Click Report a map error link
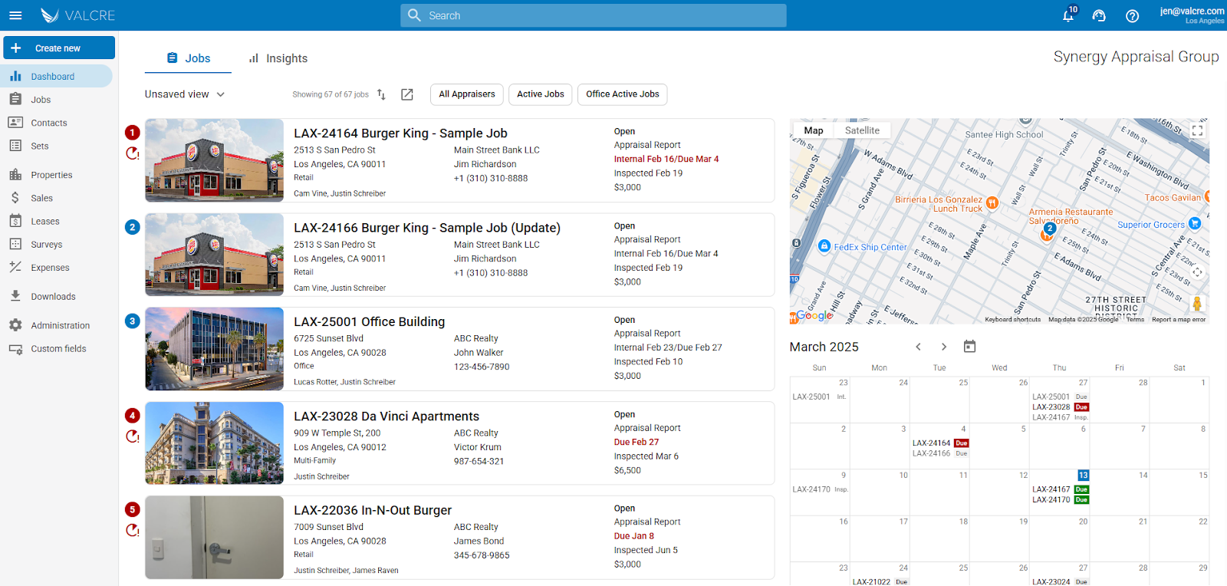Viewport: 1227px width, 586px height. (1179, 320)
